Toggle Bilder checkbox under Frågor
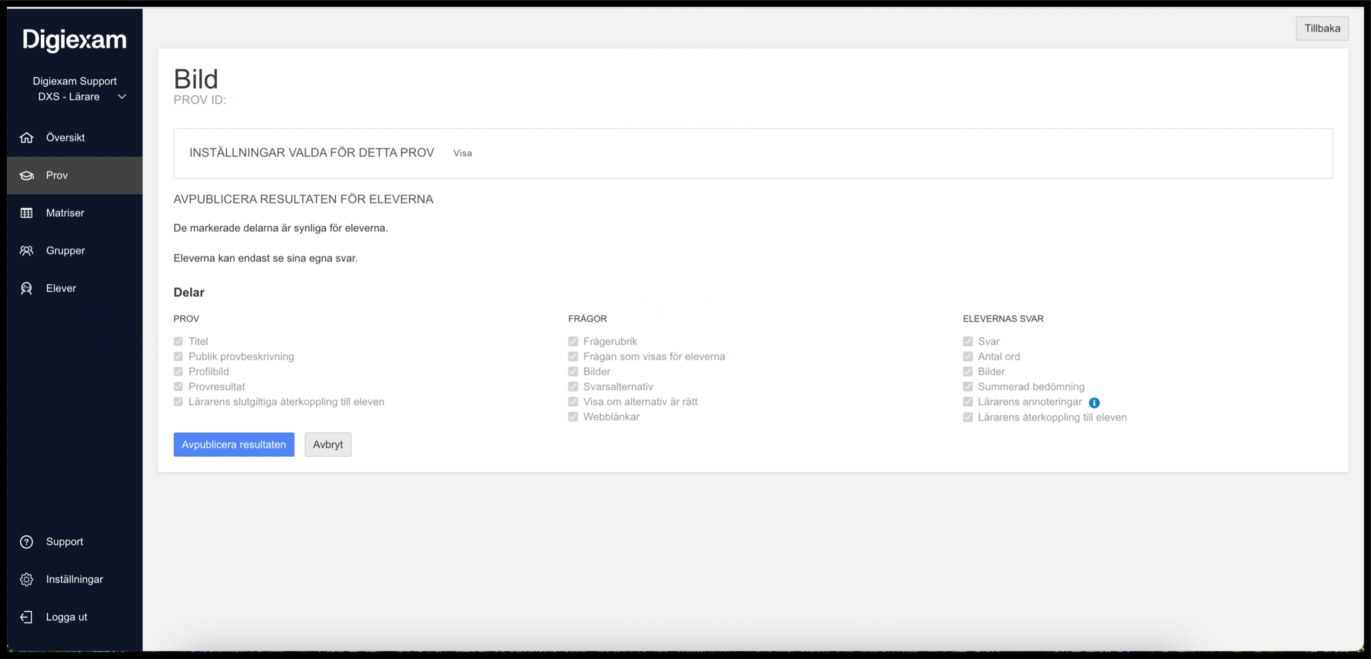1371x659 pixels. 573,371
